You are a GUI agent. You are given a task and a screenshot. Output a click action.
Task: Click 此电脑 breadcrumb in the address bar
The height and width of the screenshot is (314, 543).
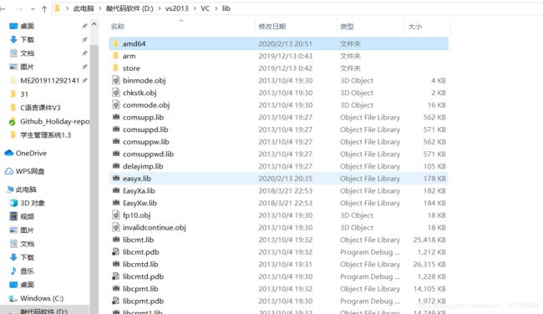coord(84,8)
